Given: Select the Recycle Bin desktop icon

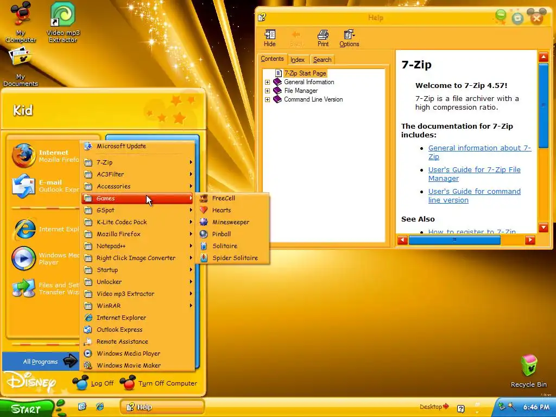Looking at the screenshot, I should pyautogui.click(x=529, y=371).
